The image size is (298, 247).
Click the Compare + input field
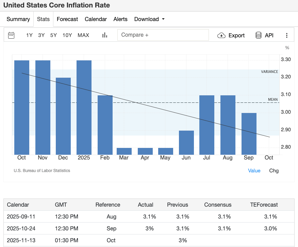click(163, 35)
